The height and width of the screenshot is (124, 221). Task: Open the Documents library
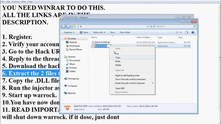(75, 61)
